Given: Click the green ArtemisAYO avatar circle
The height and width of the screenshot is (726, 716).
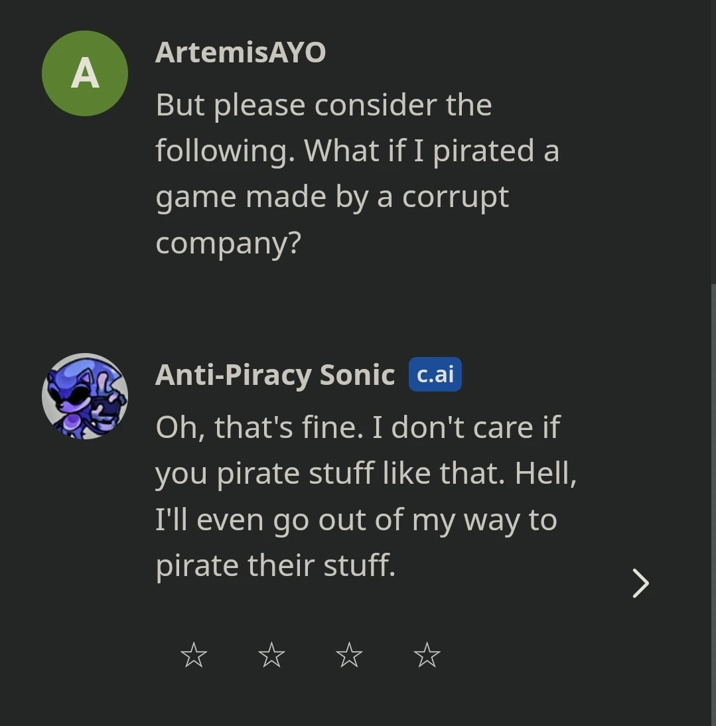Looking at the screenshot, I should 85,73.
